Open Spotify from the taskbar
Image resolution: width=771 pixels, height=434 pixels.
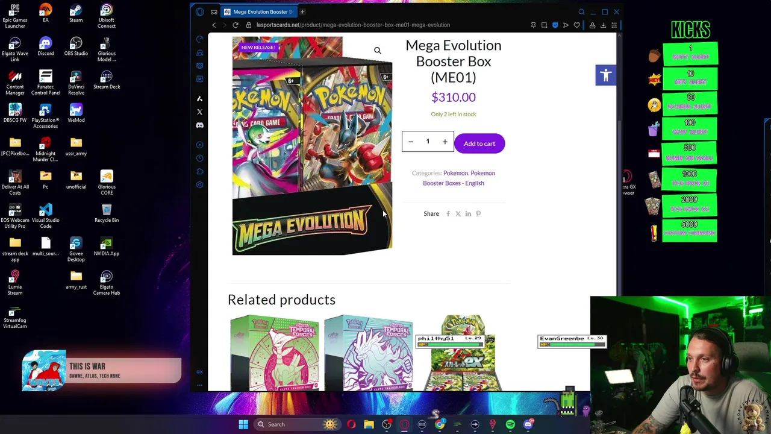coord(510,424)
